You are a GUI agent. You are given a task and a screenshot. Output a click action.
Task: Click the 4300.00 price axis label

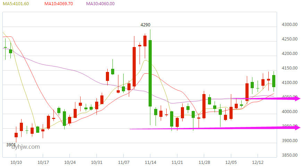point(290,25)
